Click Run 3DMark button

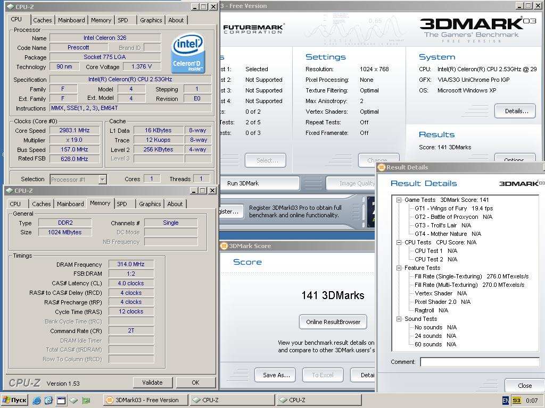[260, 183]
